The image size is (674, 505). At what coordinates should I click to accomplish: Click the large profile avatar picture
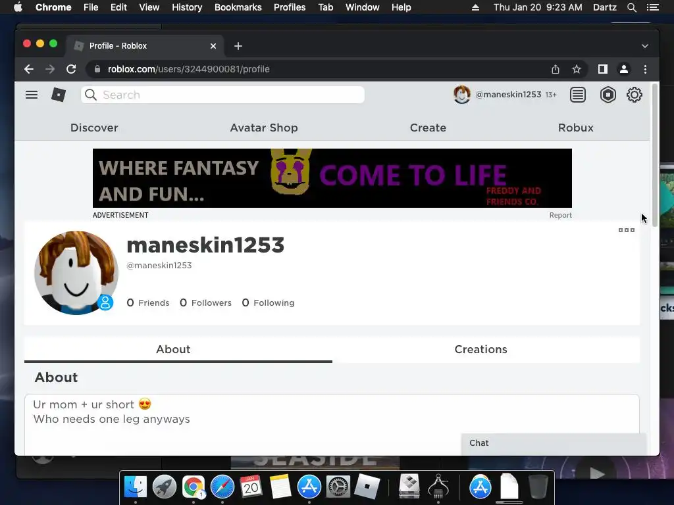(76, 273)
